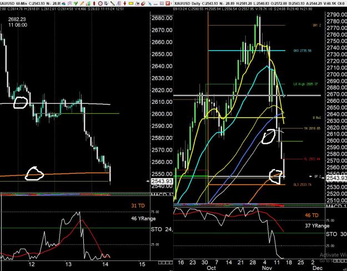The height and width of the screenshot is (271, 347).
Task: Click the double down-arrow toolbar icon
Action: (x=106, y=3)
